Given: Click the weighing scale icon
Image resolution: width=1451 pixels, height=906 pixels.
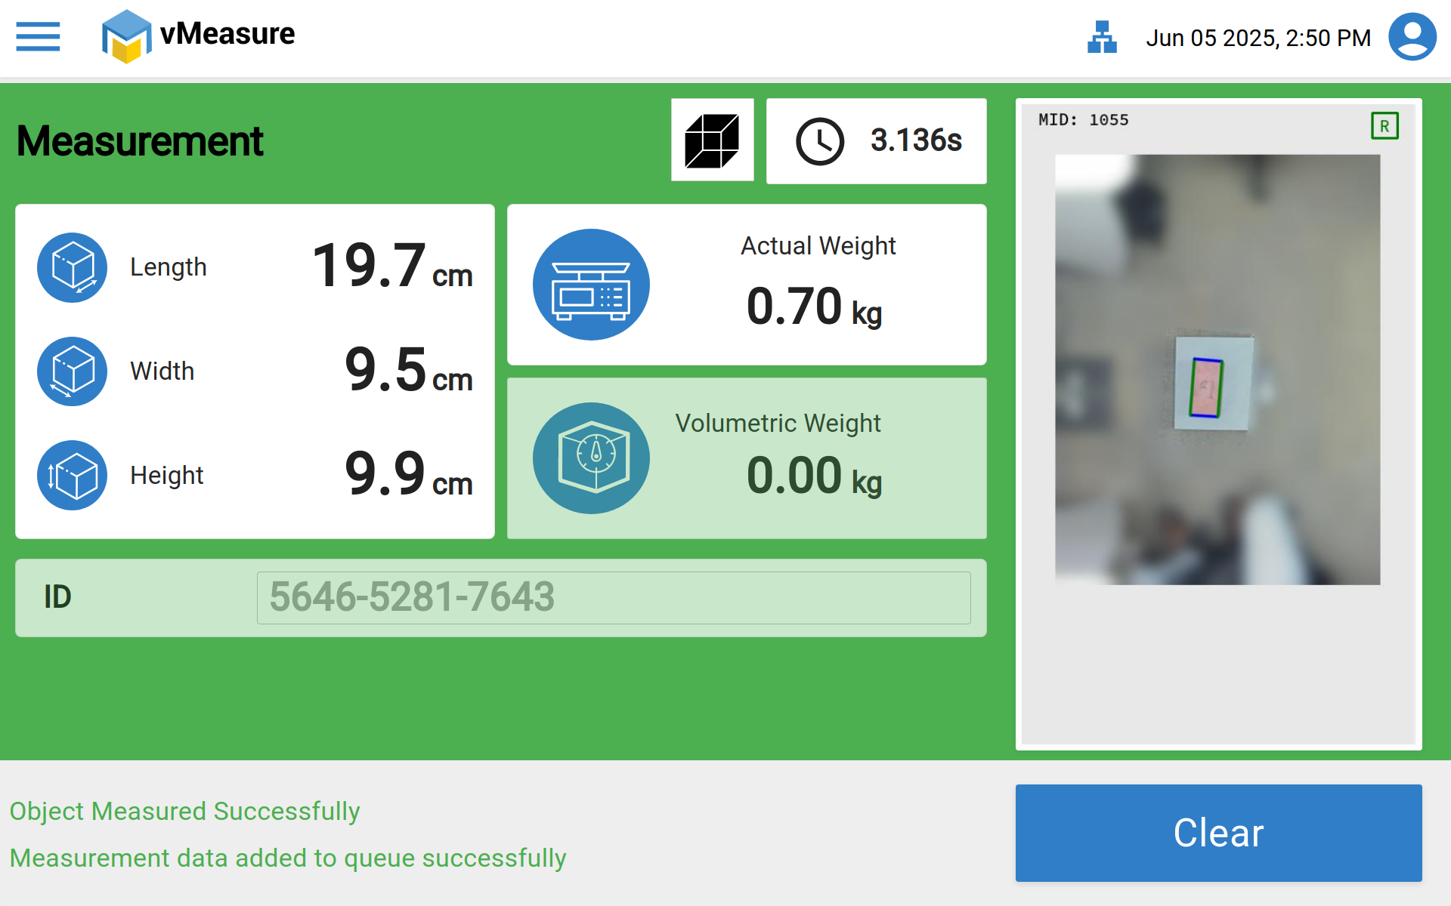Looking at the screenshot, I should 591,285.
